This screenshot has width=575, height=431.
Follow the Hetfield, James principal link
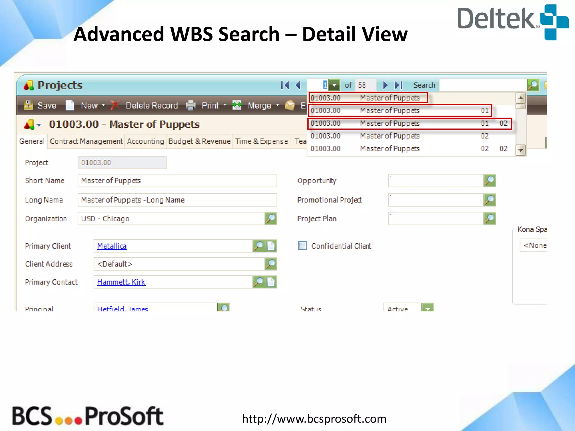coord(123,309)
